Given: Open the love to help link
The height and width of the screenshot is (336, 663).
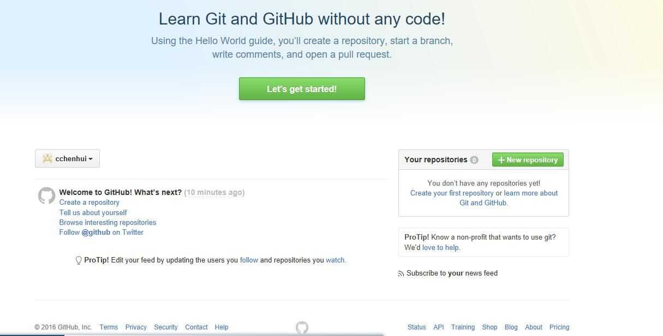Looking at the screenshot, I should (441, 247).
